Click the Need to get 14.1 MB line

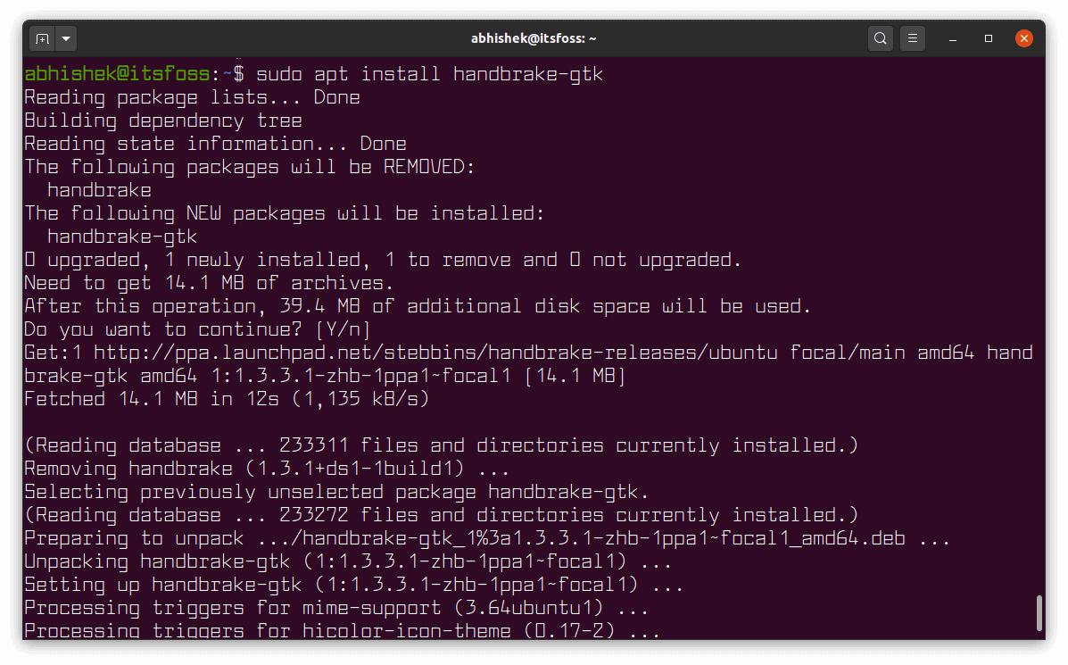click(x=209, y=283)
